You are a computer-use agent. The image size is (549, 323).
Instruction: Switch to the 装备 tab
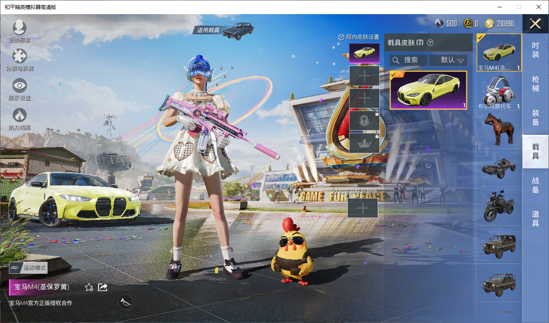535,118
